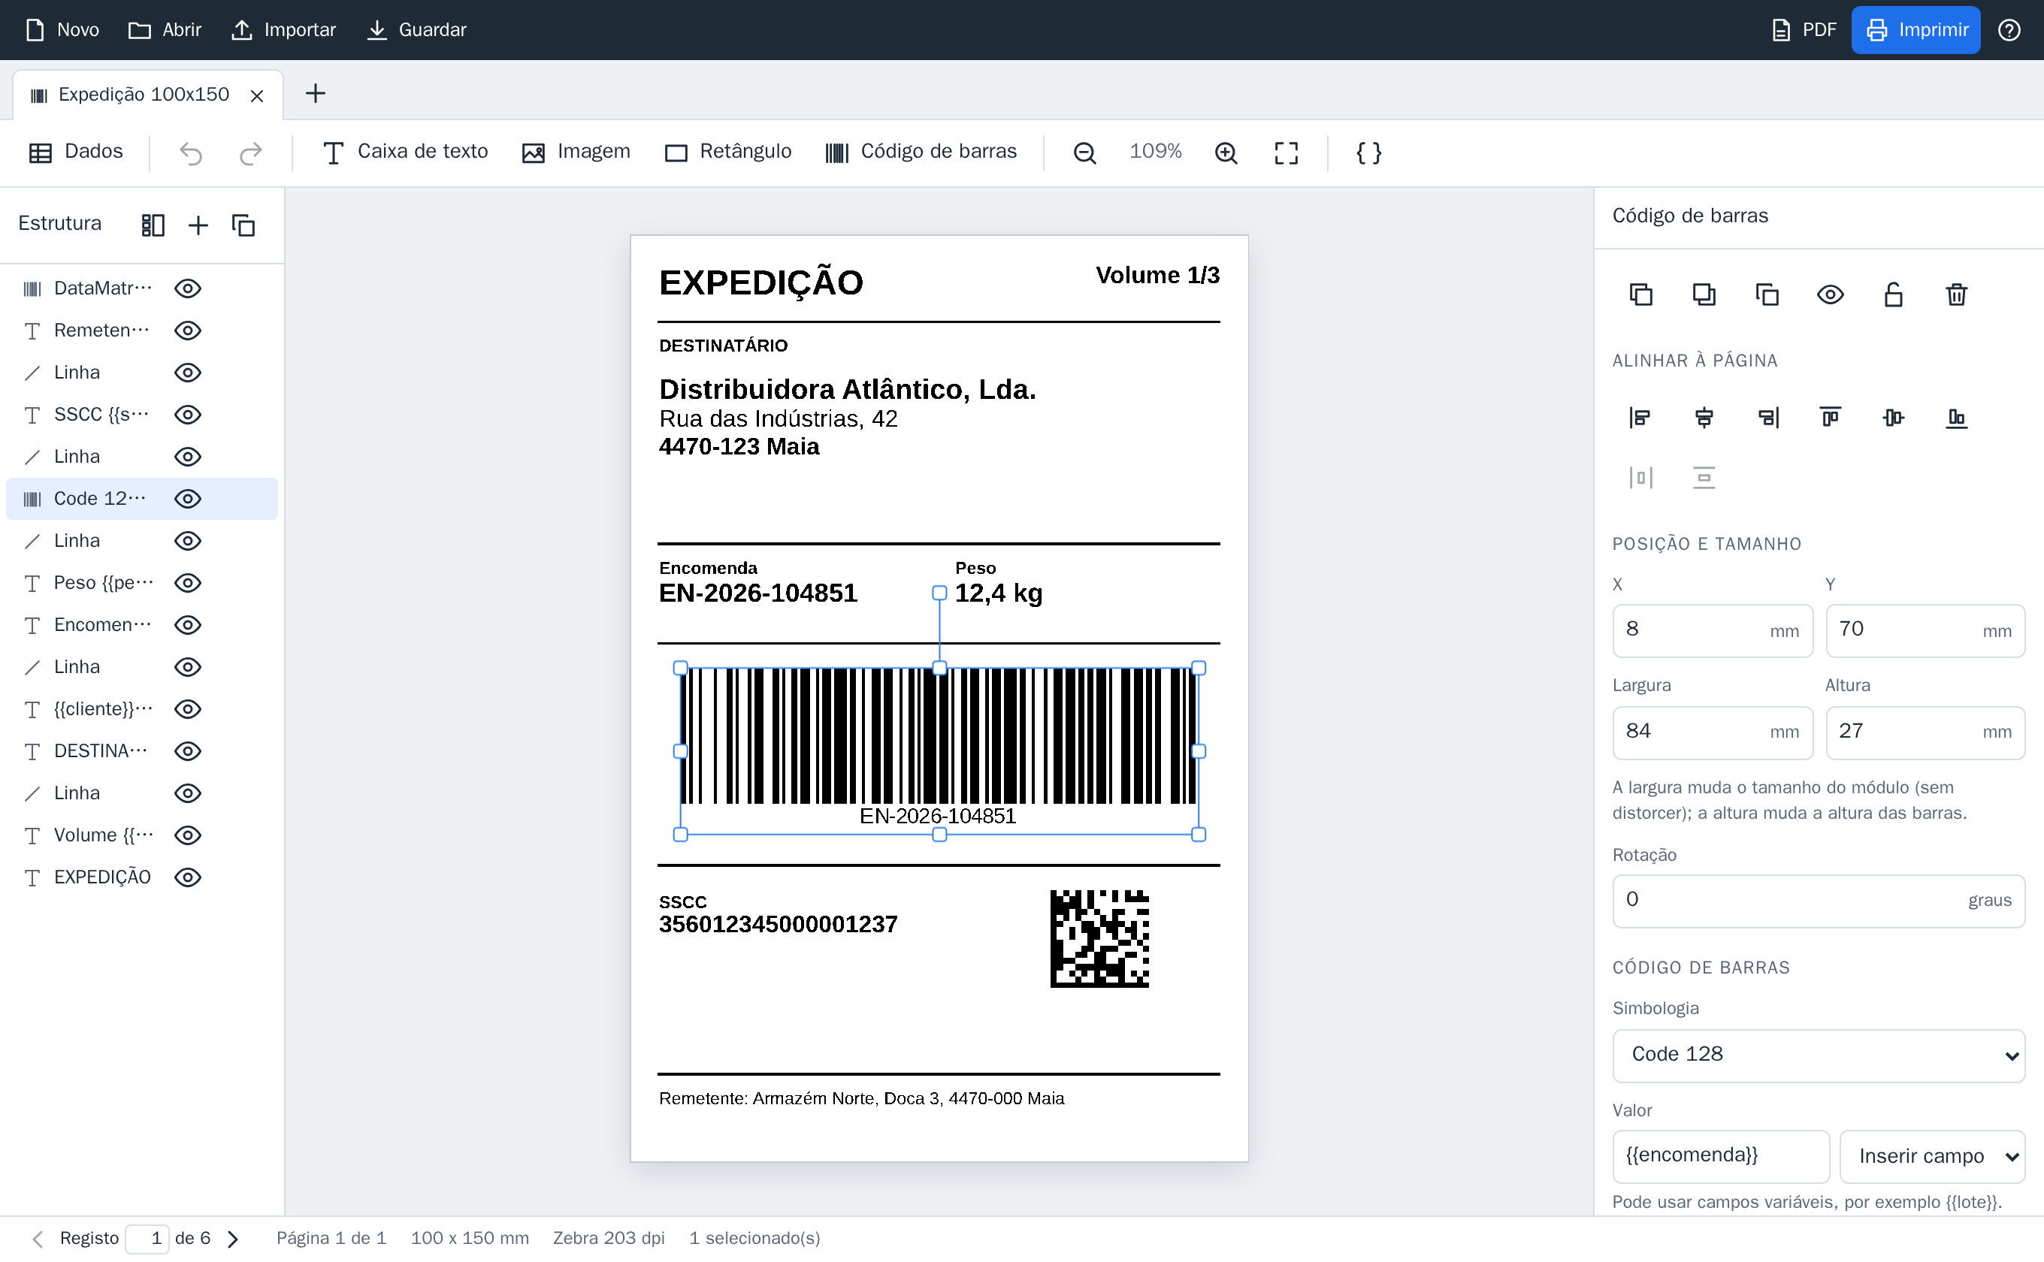Image resolution: width=2044 pixels, height=1262 pixels.
Task: Zoom out the label canvas
Action: coord(1084,152)
